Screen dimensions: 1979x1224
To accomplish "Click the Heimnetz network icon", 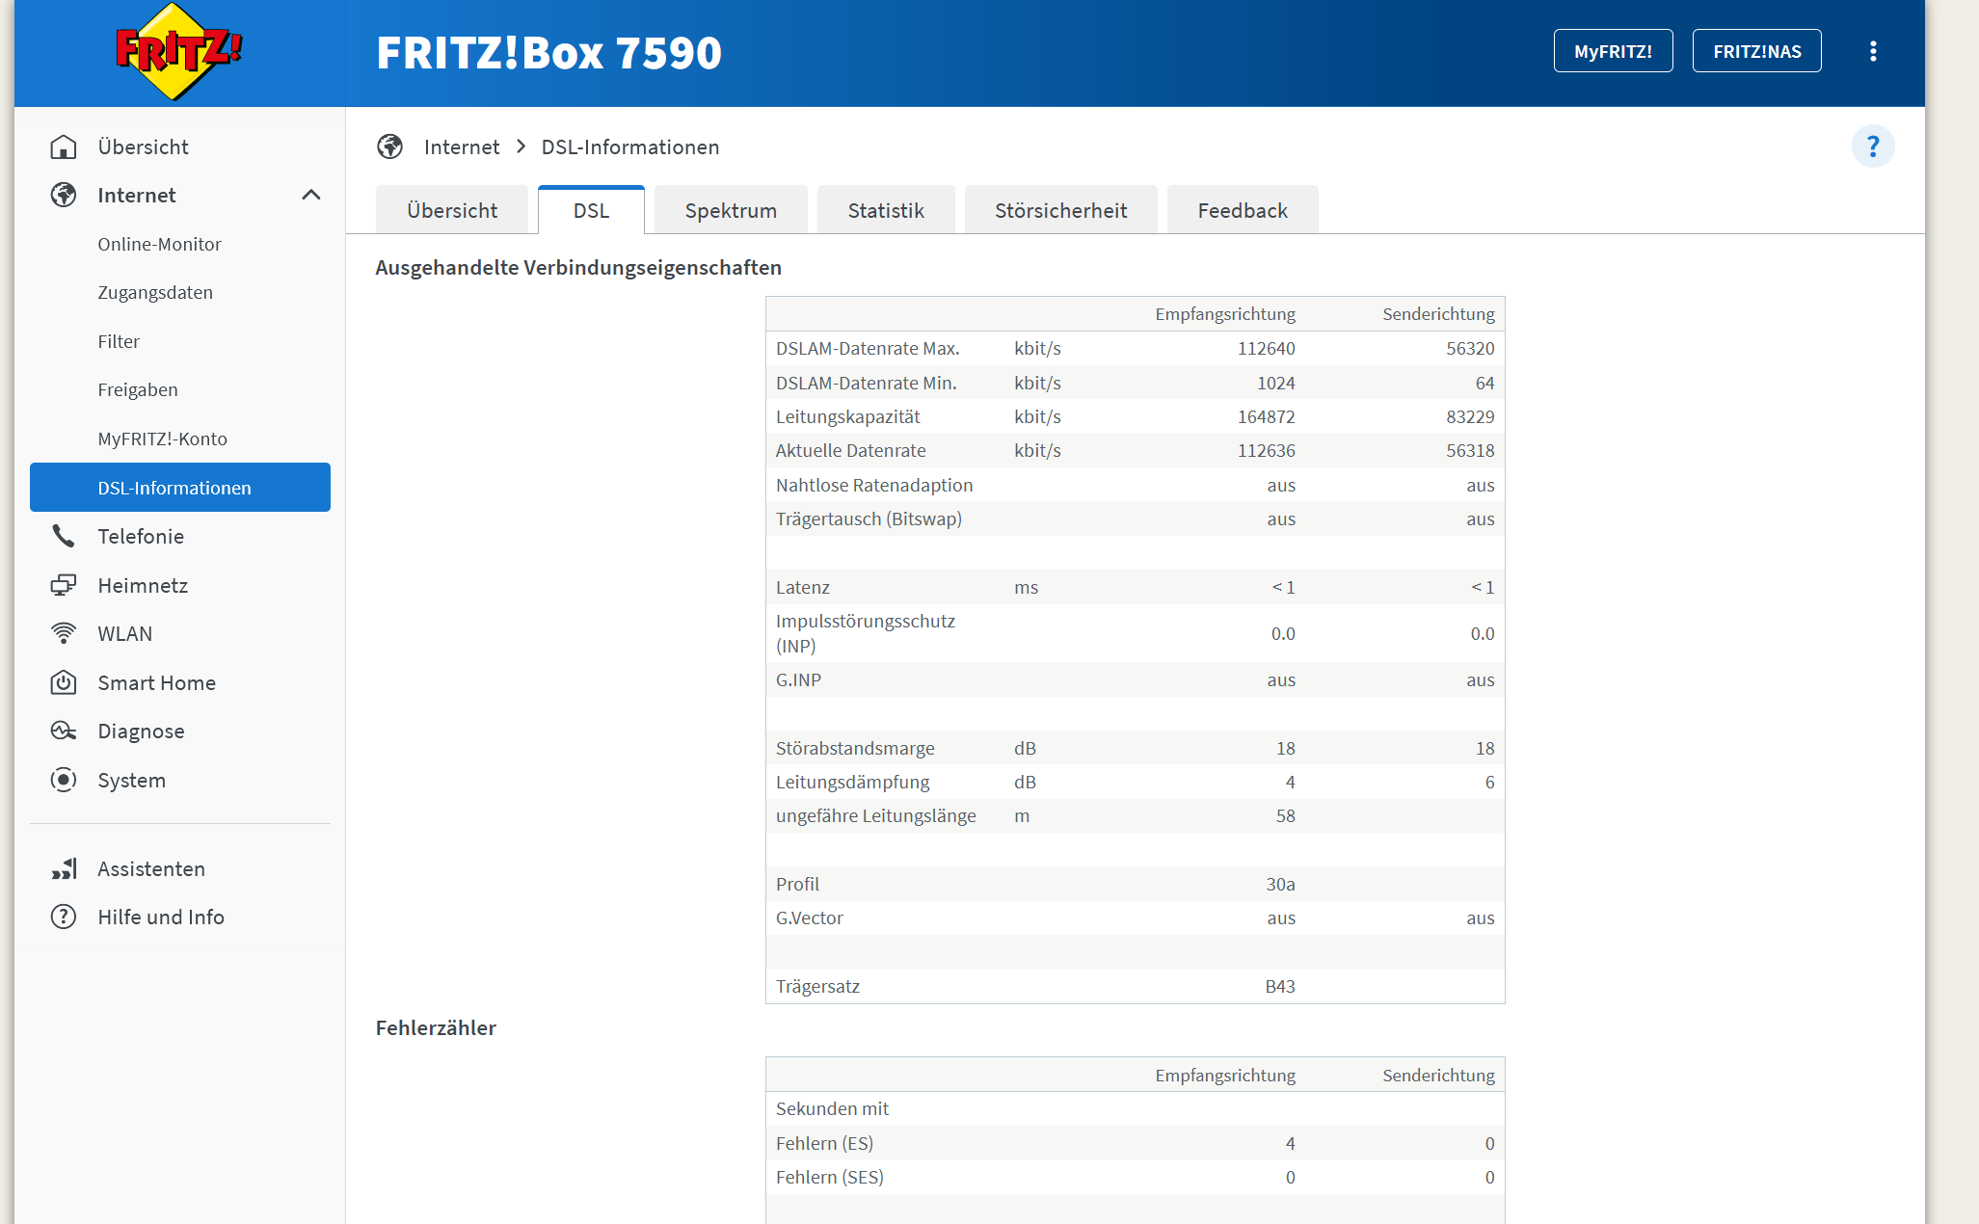I will tap(64, 585).
